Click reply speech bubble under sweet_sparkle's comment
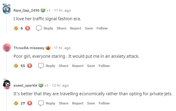The image size is (176, 111). (41, 103)
